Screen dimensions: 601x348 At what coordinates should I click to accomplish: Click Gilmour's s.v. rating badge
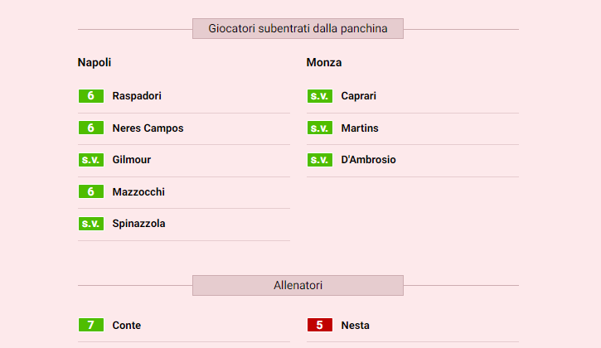[x=90, y=160]
